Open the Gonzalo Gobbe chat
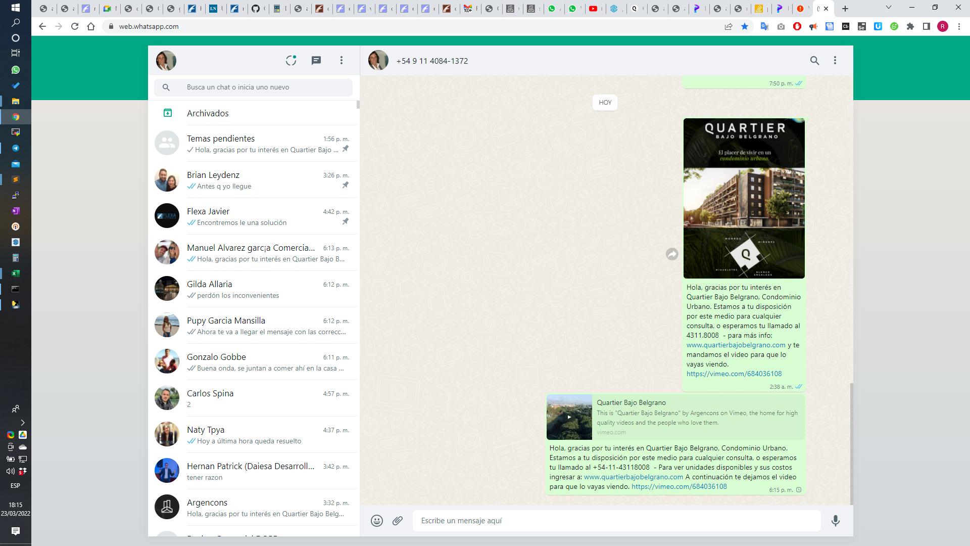The height and width of the screenshot is (546, 970). click(x=253, y=362)
